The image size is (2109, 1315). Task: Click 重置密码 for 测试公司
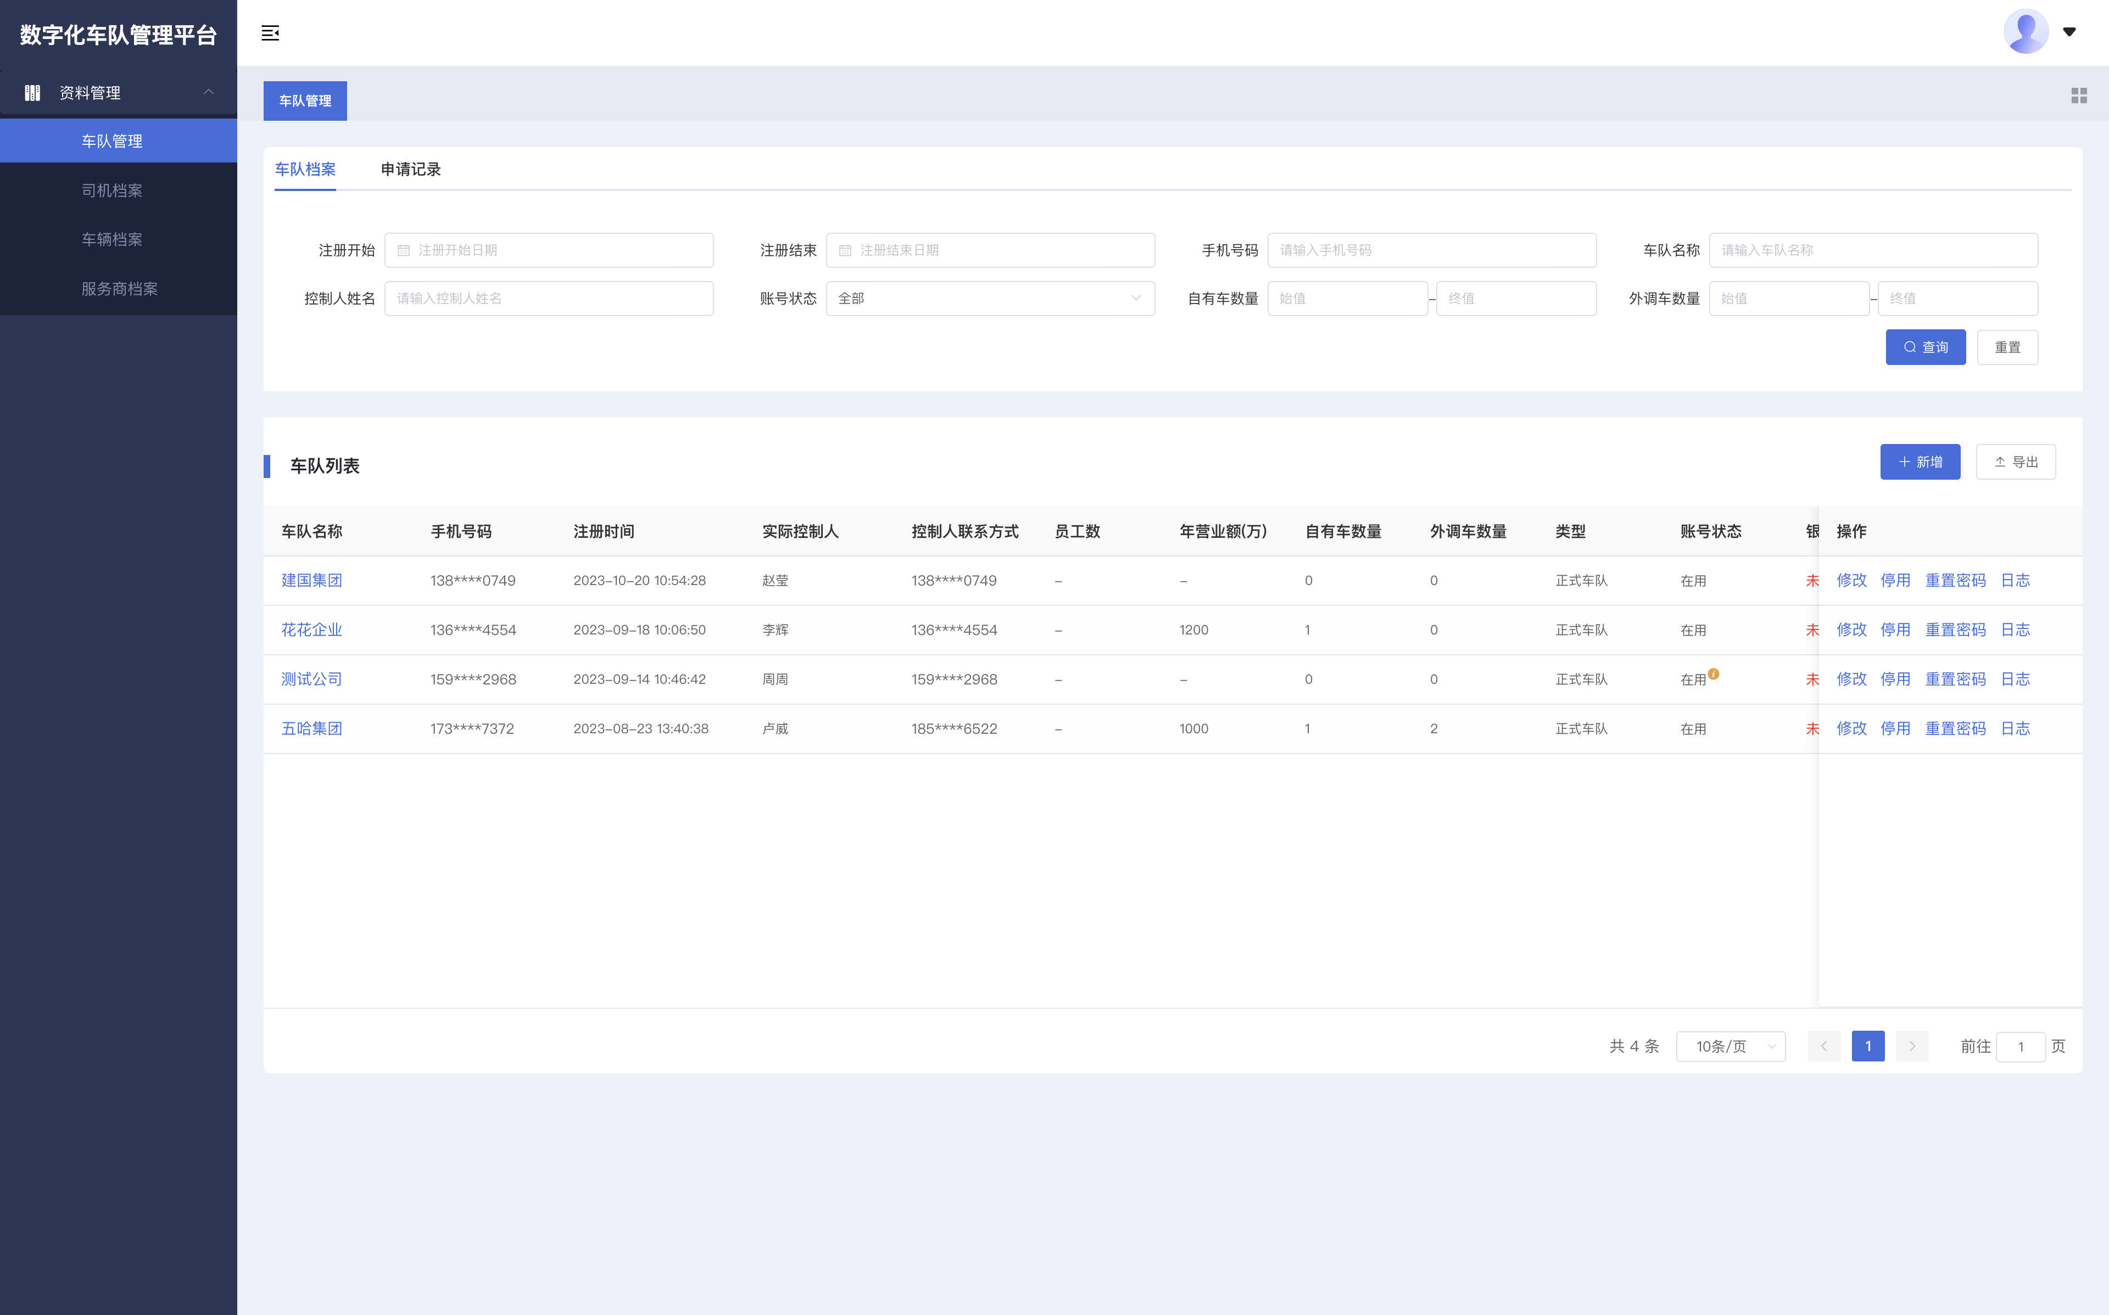1955,679
